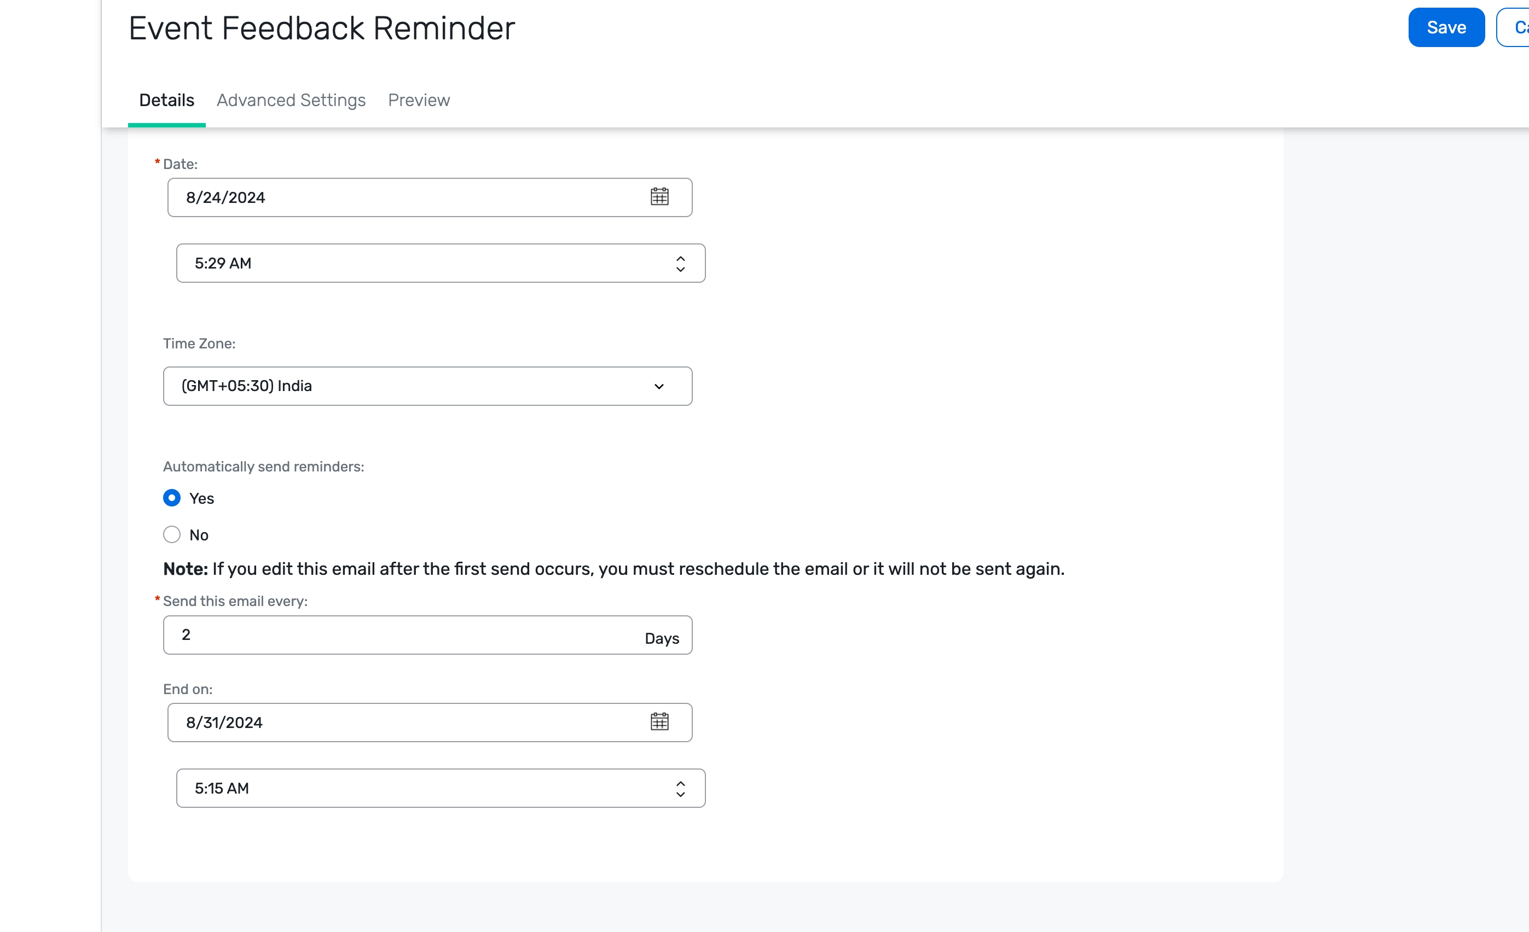Open the Details tab

tap(166, 100)
